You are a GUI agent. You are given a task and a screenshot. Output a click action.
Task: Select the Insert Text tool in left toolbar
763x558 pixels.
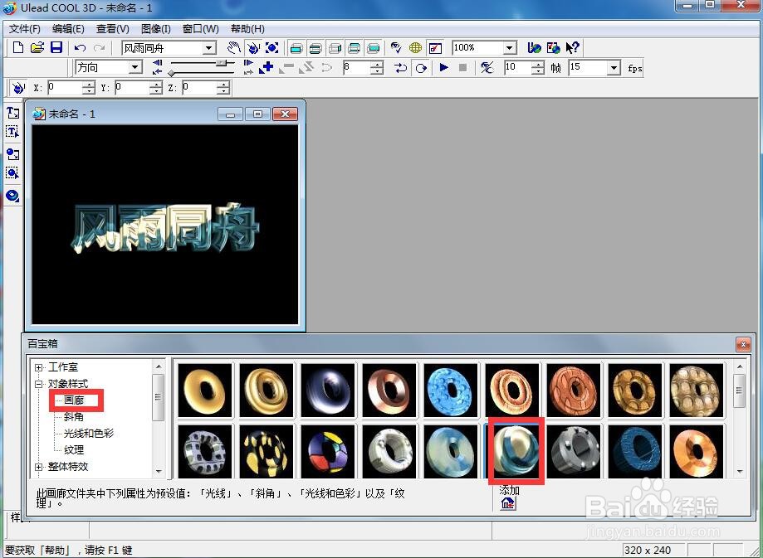tap(12, 112)
